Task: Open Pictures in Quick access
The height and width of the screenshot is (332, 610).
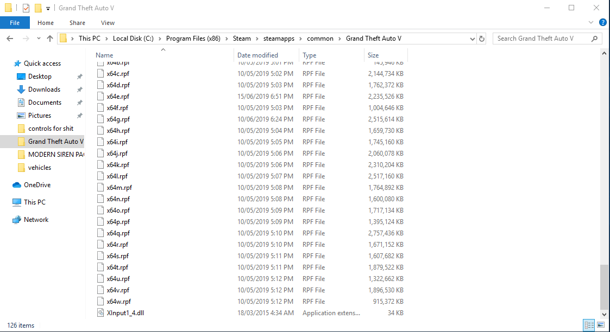Action: coord(39,116)
